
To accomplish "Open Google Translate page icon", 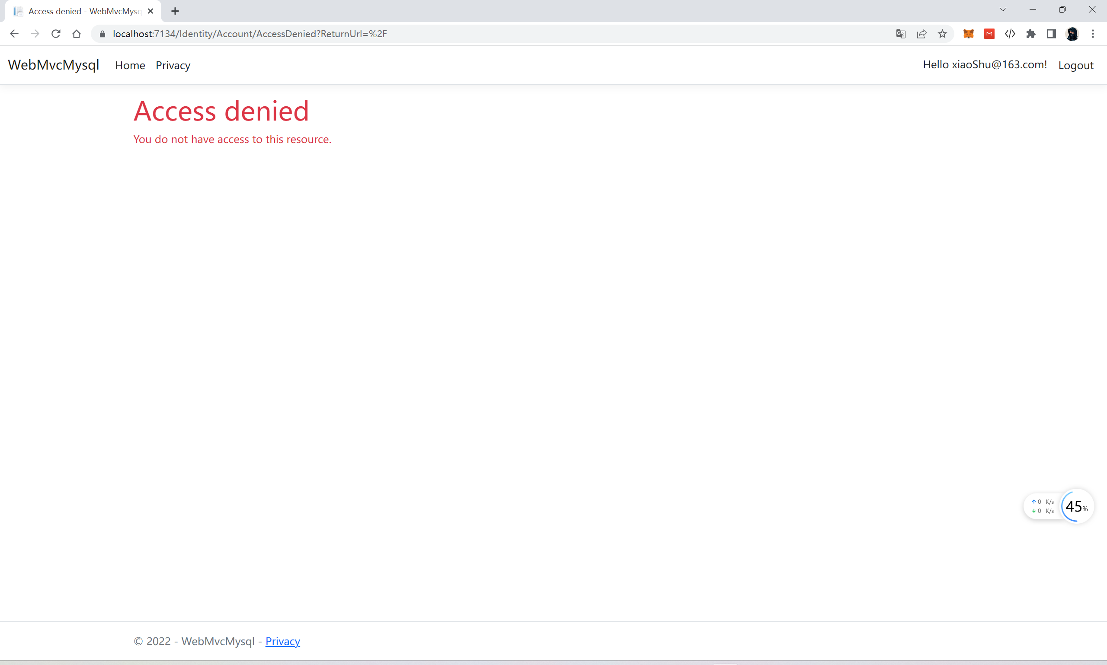I will (x=900, y=34).
